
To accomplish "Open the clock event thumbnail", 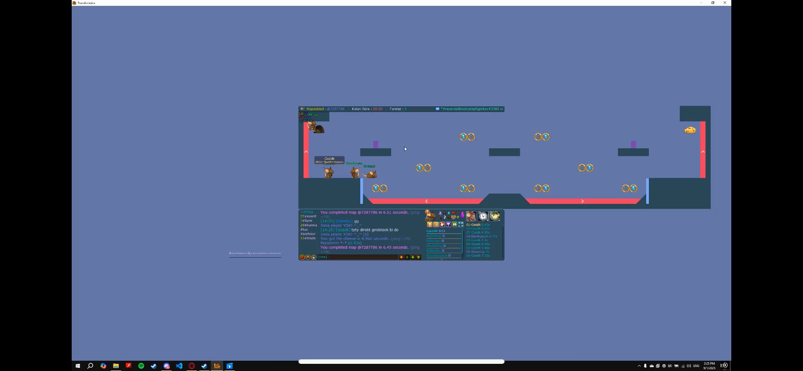I will pyautogui.click(x=483, y=216).
